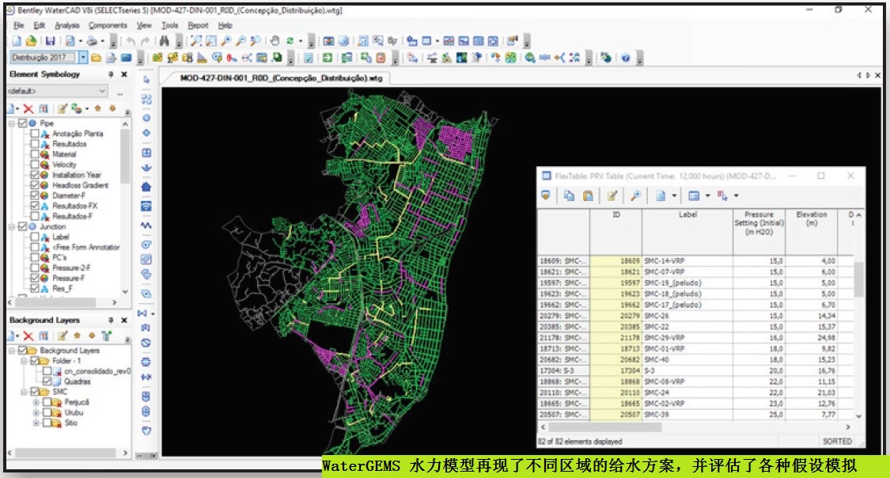The image size is (890, 478).
Task: Choose the Tank tool in layout toolbar
Action: (x=146, y=153)
